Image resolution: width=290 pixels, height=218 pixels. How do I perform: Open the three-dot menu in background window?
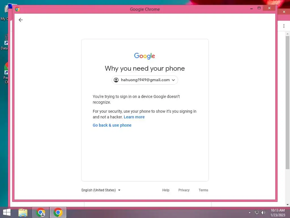tap(284, 26)
